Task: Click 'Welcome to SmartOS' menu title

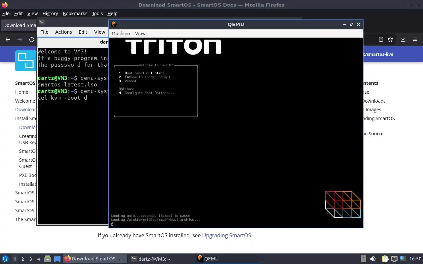Action: (156, 65)
